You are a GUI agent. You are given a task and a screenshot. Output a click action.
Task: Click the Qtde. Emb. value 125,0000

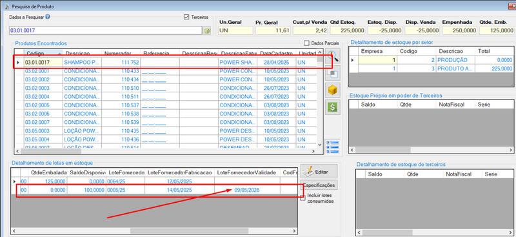[497, 30]
